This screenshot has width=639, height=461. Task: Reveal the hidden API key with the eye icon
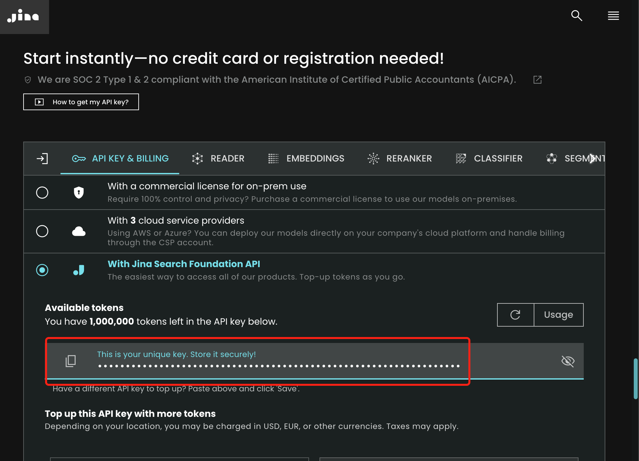[x=568, y=361]
